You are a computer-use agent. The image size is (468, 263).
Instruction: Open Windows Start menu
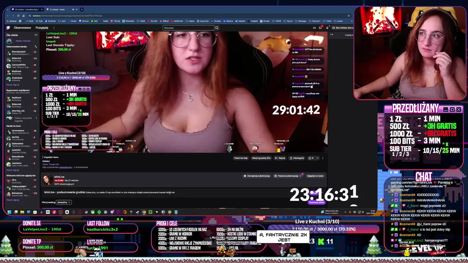pyautogui.click(x=9, y=212)
